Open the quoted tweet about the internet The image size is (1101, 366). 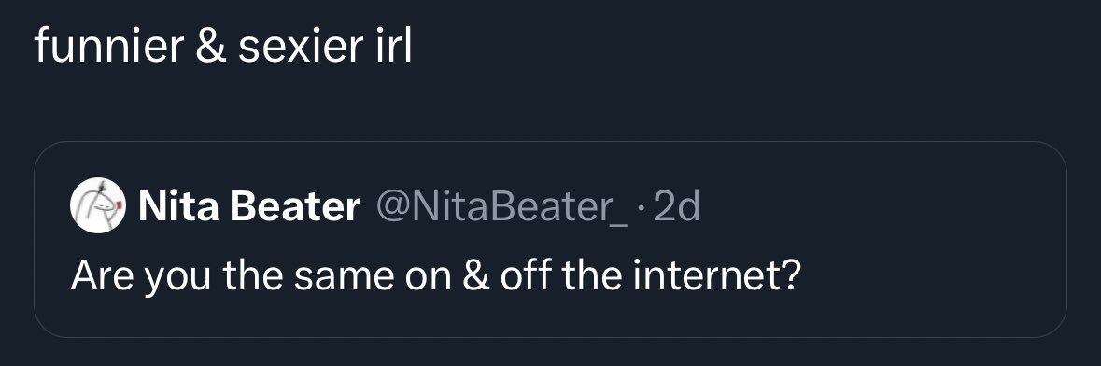tap(551, 240)
